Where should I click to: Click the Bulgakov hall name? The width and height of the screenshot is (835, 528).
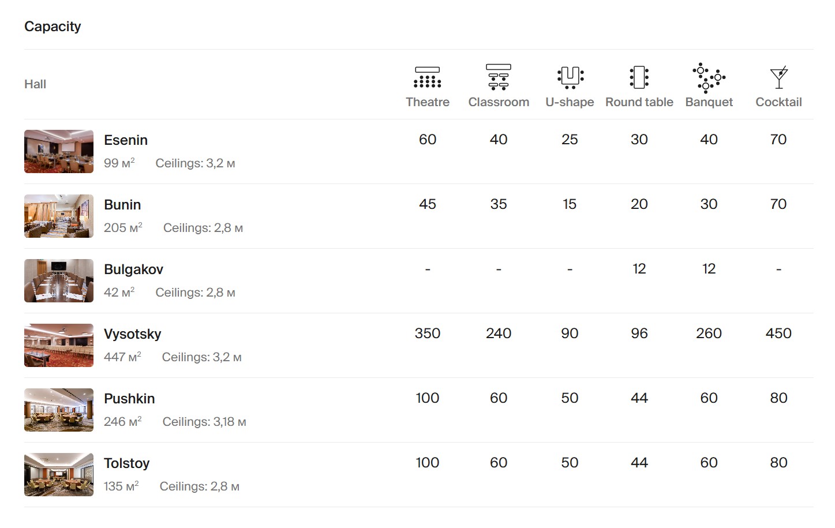[x=133, y=269]
